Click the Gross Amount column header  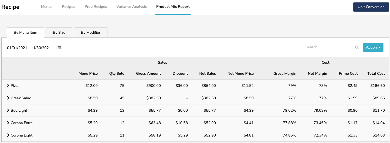[x=148, y=73]
